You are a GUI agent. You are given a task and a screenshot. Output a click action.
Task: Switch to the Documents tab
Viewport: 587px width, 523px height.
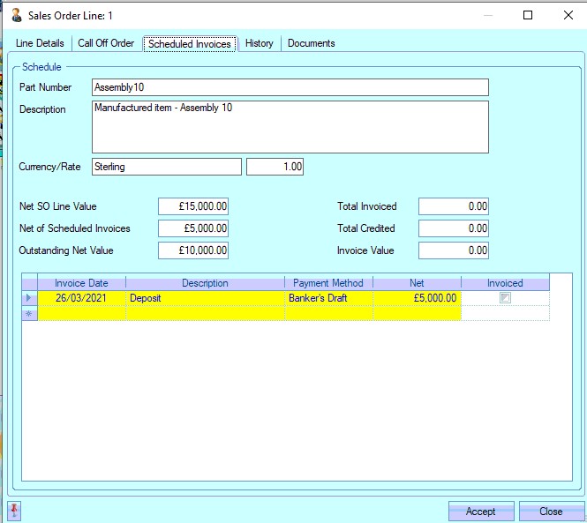point(311,43)
